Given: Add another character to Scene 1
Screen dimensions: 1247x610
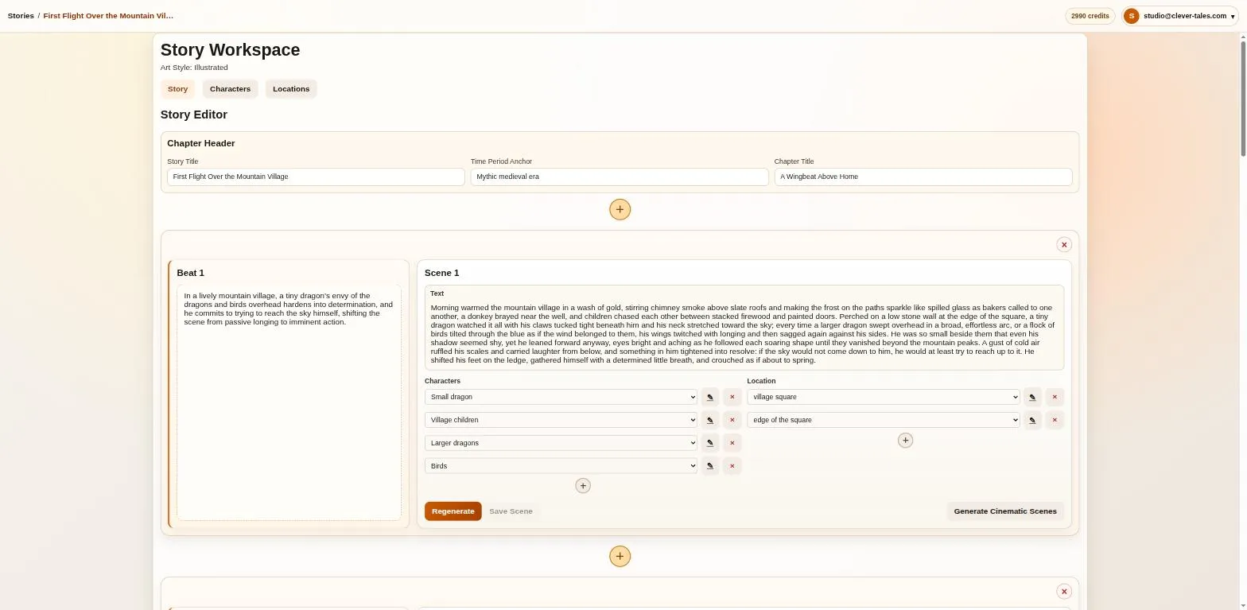Looking at the screenshot, I should pos(583,486).
